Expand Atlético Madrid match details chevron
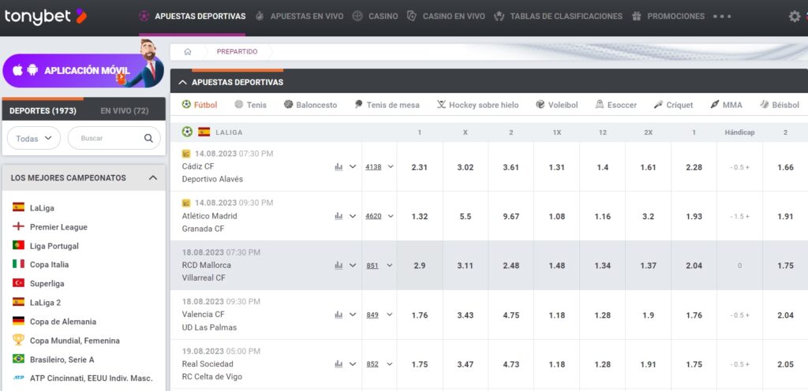 (x=353, y=216)
